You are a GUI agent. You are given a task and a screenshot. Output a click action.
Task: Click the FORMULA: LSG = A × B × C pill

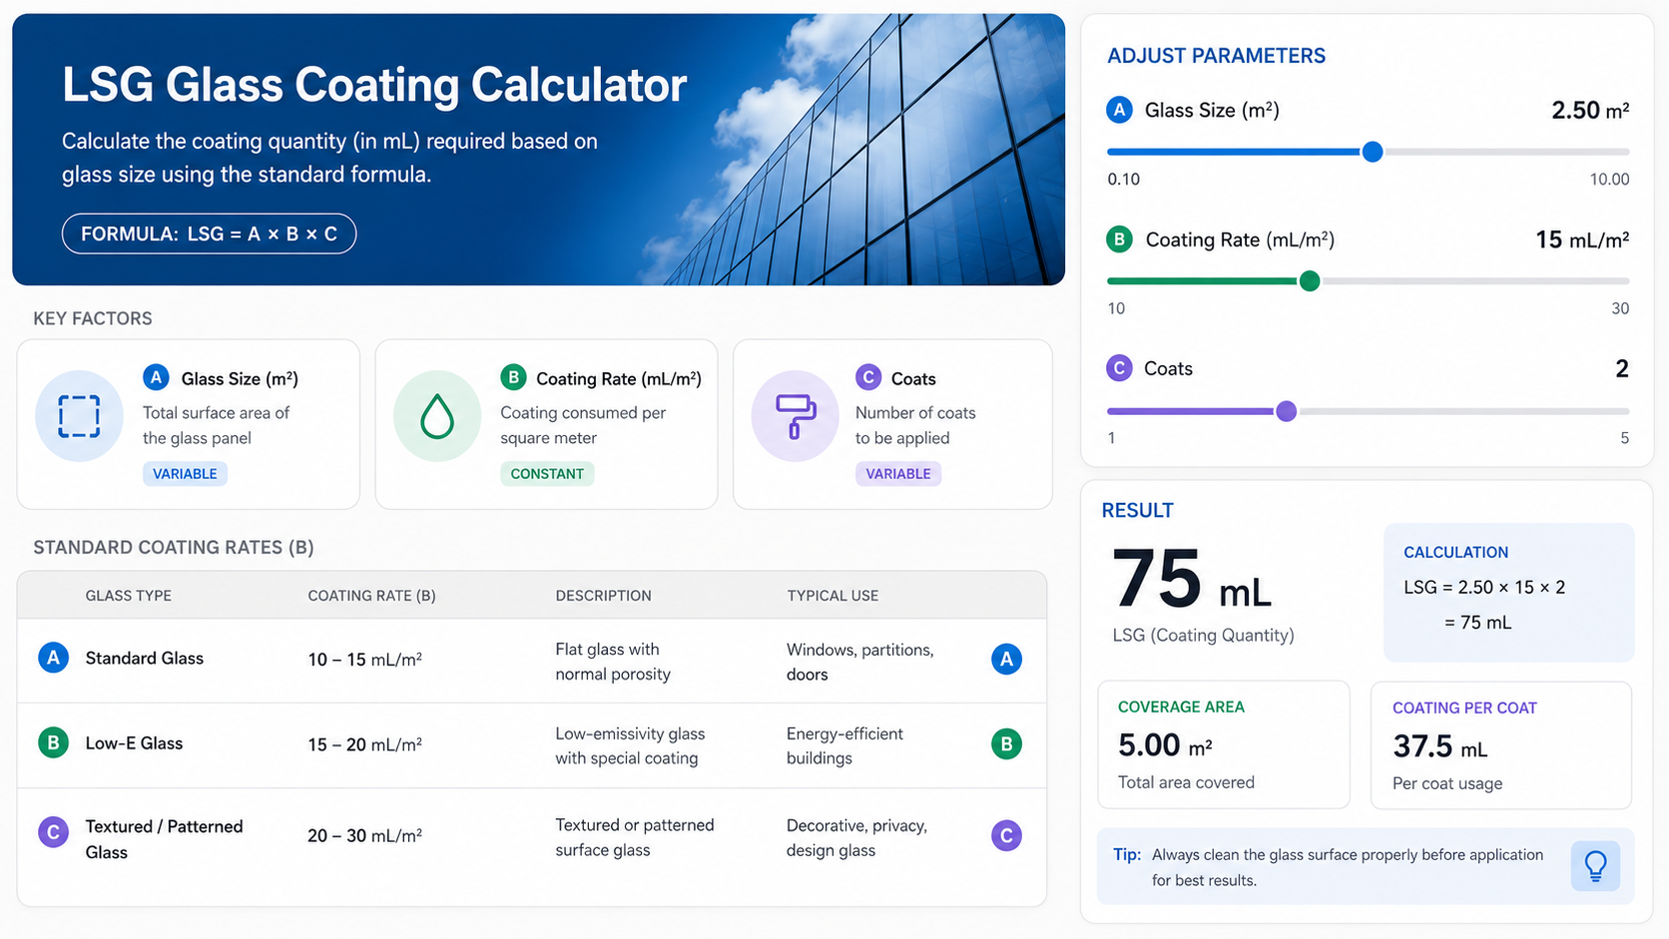[209, 234]
